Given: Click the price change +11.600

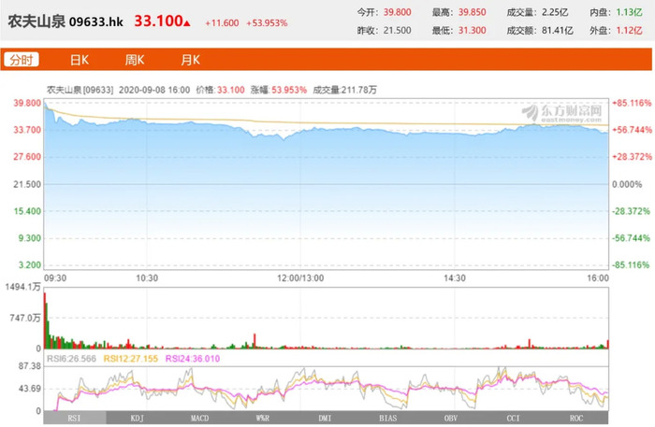Looking at the screenshot, I should tap(222, 23).
